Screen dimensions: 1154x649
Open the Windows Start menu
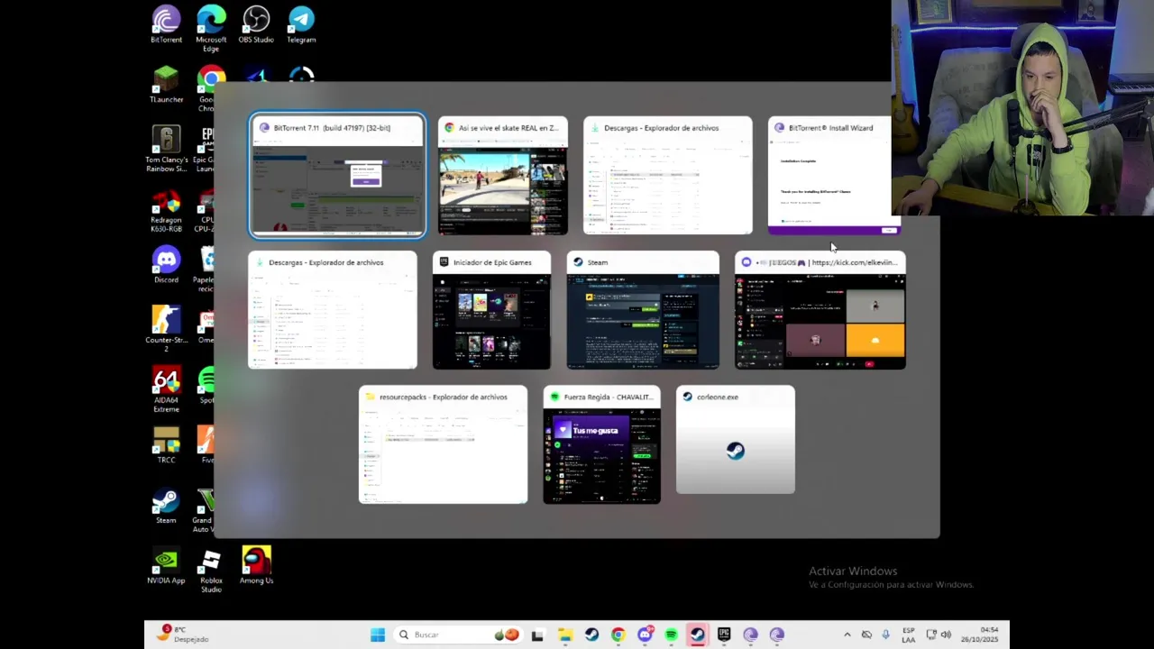(378, 635)
